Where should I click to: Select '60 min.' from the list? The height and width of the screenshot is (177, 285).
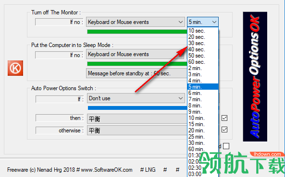[x=203, y=149]
